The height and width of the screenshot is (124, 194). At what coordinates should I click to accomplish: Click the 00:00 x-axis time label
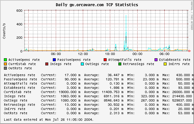[137, 54]
